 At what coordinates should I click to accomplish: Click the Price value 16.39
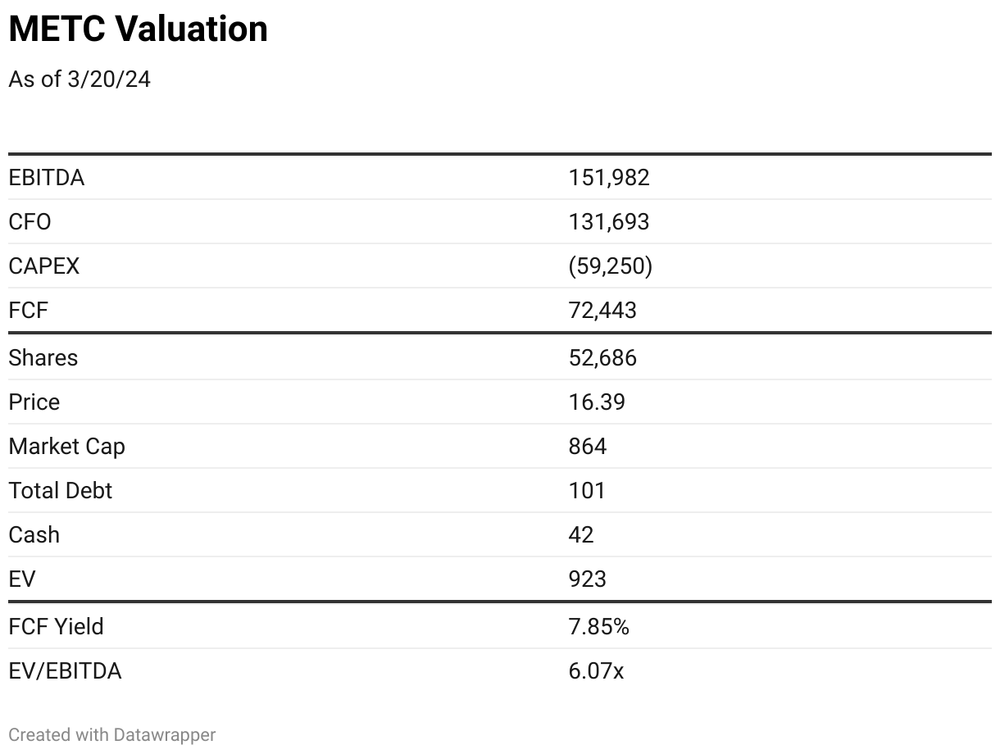(597, 402)
